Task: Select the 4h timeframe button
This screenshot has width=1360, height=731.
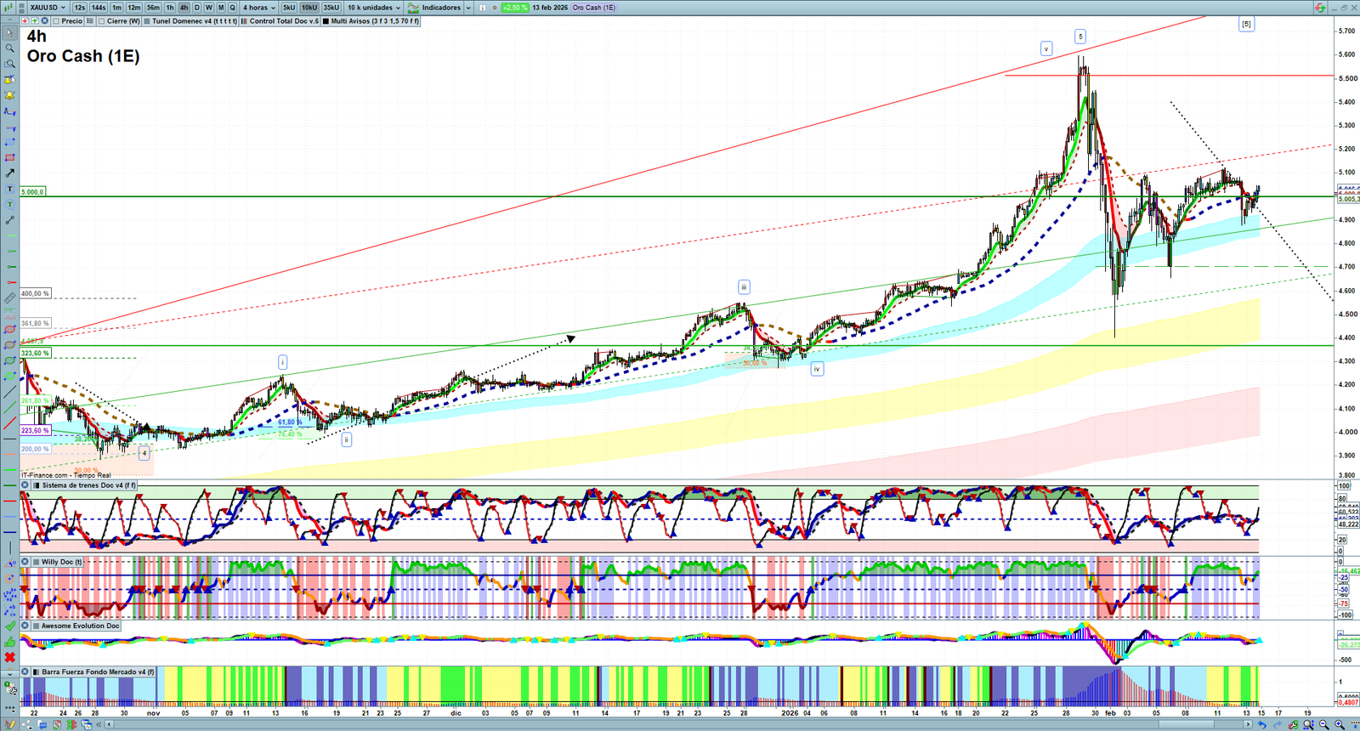Action: [x=184, y=8]
